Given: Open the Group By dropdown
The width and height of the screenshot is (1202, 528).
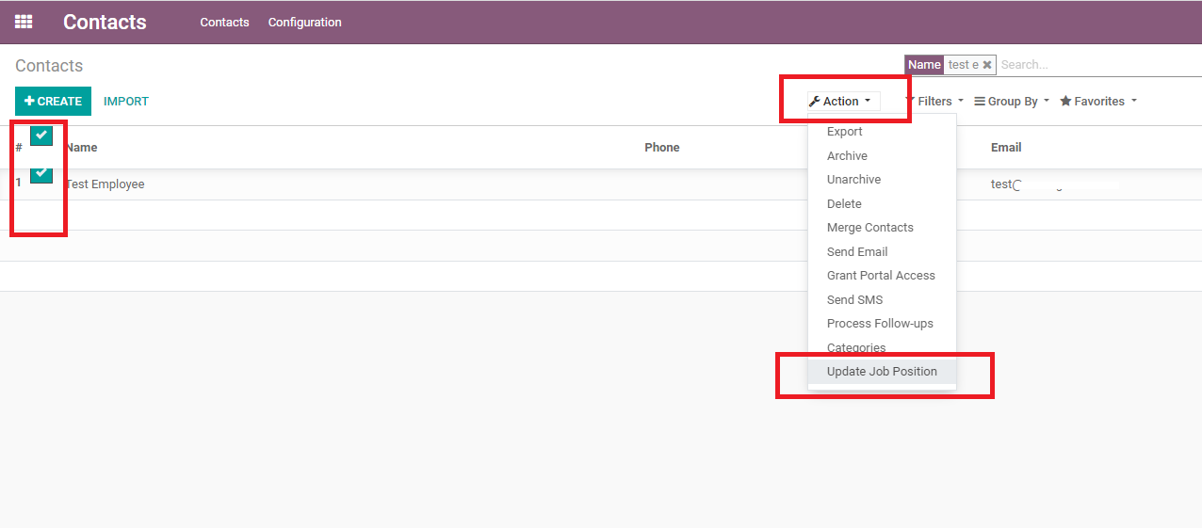Looking at the screenshot, I should (x=1012, y=102).
